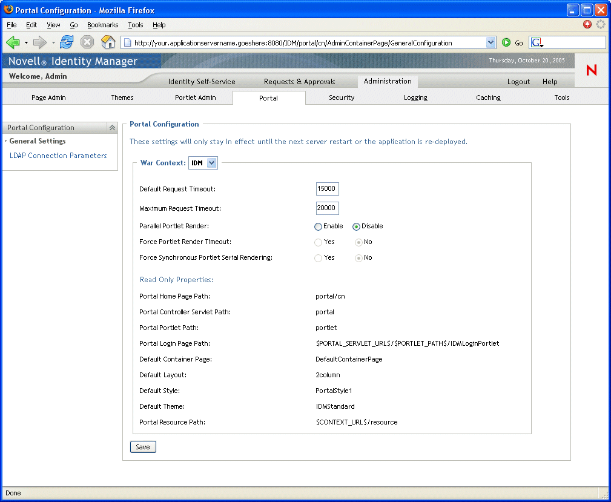Click the home page icon
This screenshot has width=611, height=502.
pyautogui.click(x=108, y=42)
